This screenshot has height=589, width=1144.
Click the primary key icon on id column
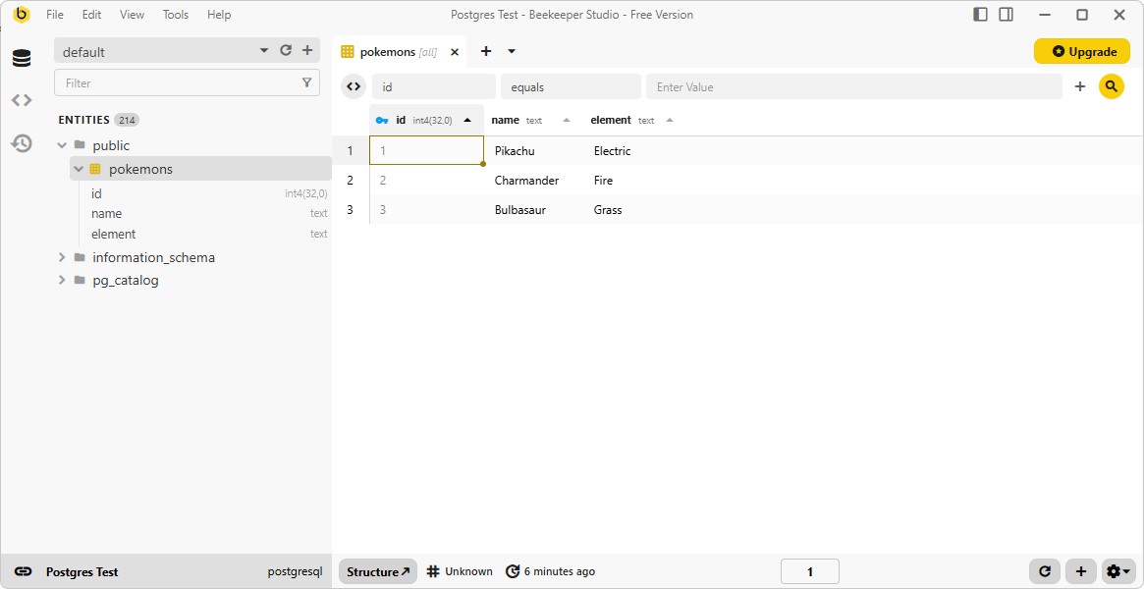click(x=382, y=121)
